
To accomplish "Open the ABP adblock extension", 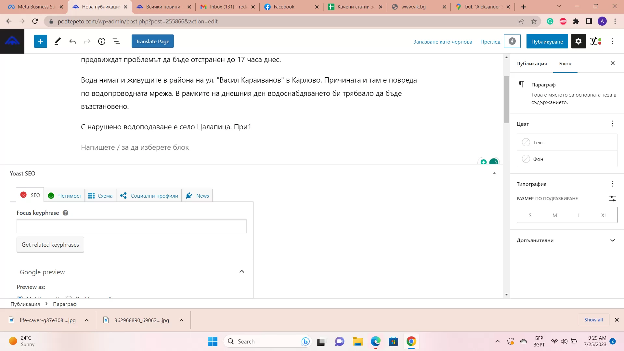I will [563, 21].
